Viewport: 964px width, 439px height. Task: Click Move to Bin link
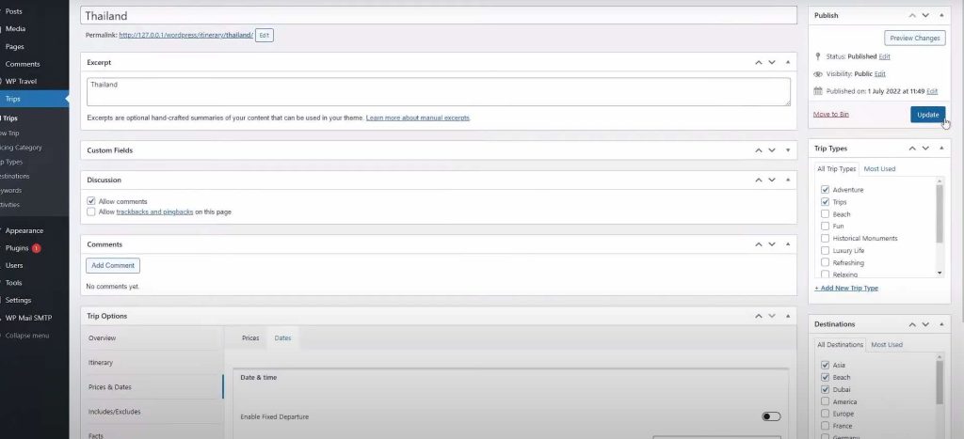(830, 115)
